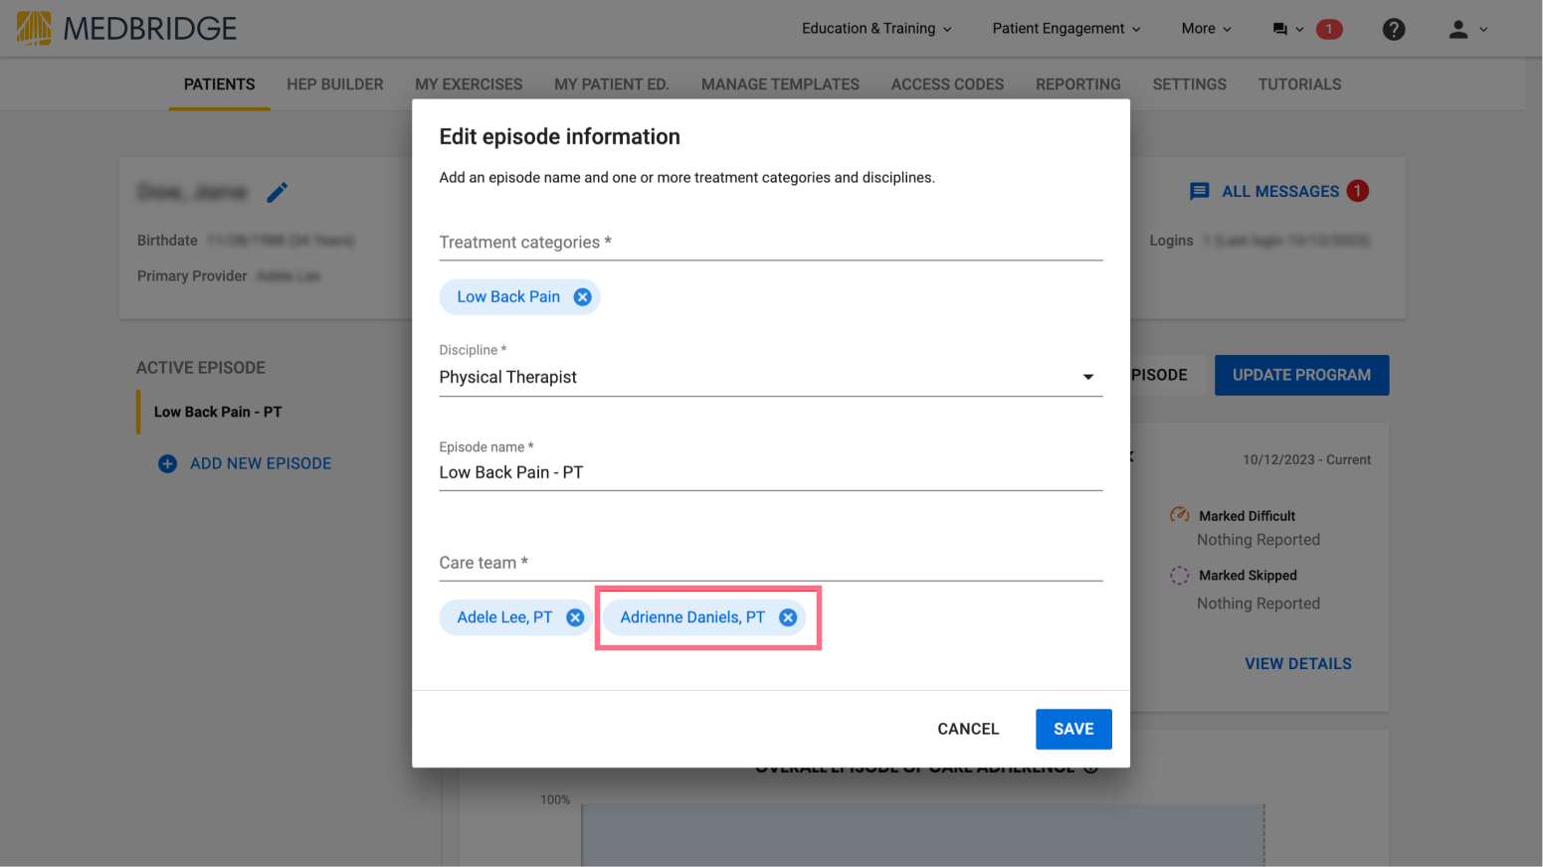Click the Adele Lee, PT chip label
This screenshot has height=867, width=1543.
[x=504, y=617]
